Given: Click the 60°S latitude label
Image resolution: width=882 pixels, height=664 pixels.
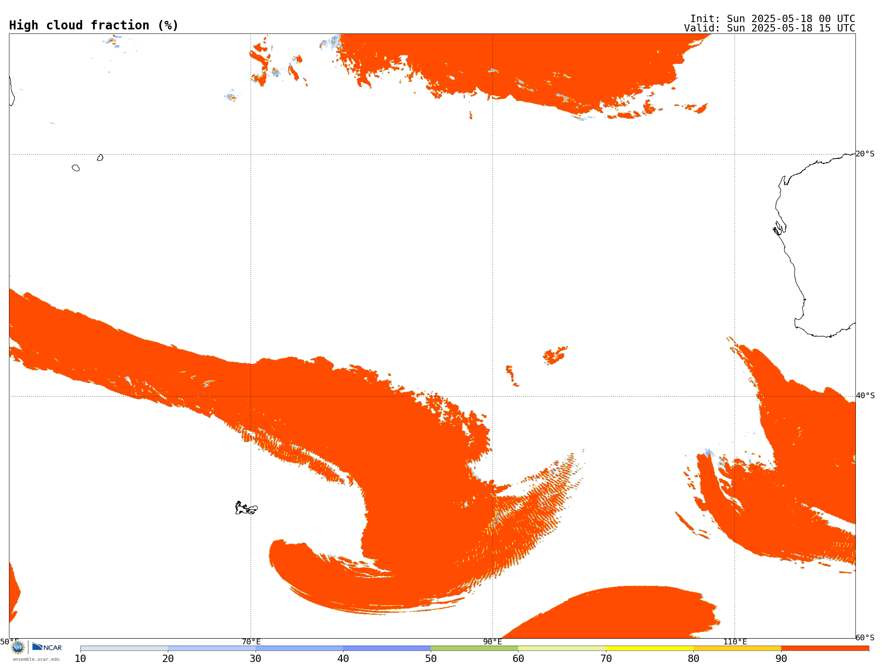Looking at the screenshot, I should 865,637.
